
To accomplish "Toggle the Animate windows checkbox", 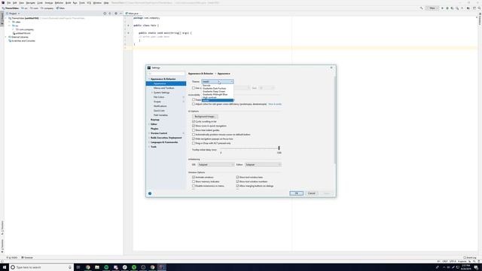I will (x=194, y=178).
